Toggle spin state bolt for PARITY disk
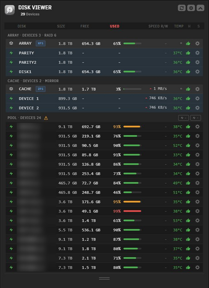The width and height of the screenshot is (209, 288). pyautogui.click(x=11, y=53)
